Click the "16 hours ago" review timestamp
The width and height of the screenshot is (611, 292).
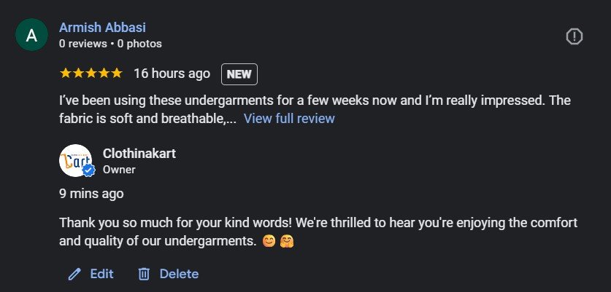pyautogui.click(x=172, y=74)
